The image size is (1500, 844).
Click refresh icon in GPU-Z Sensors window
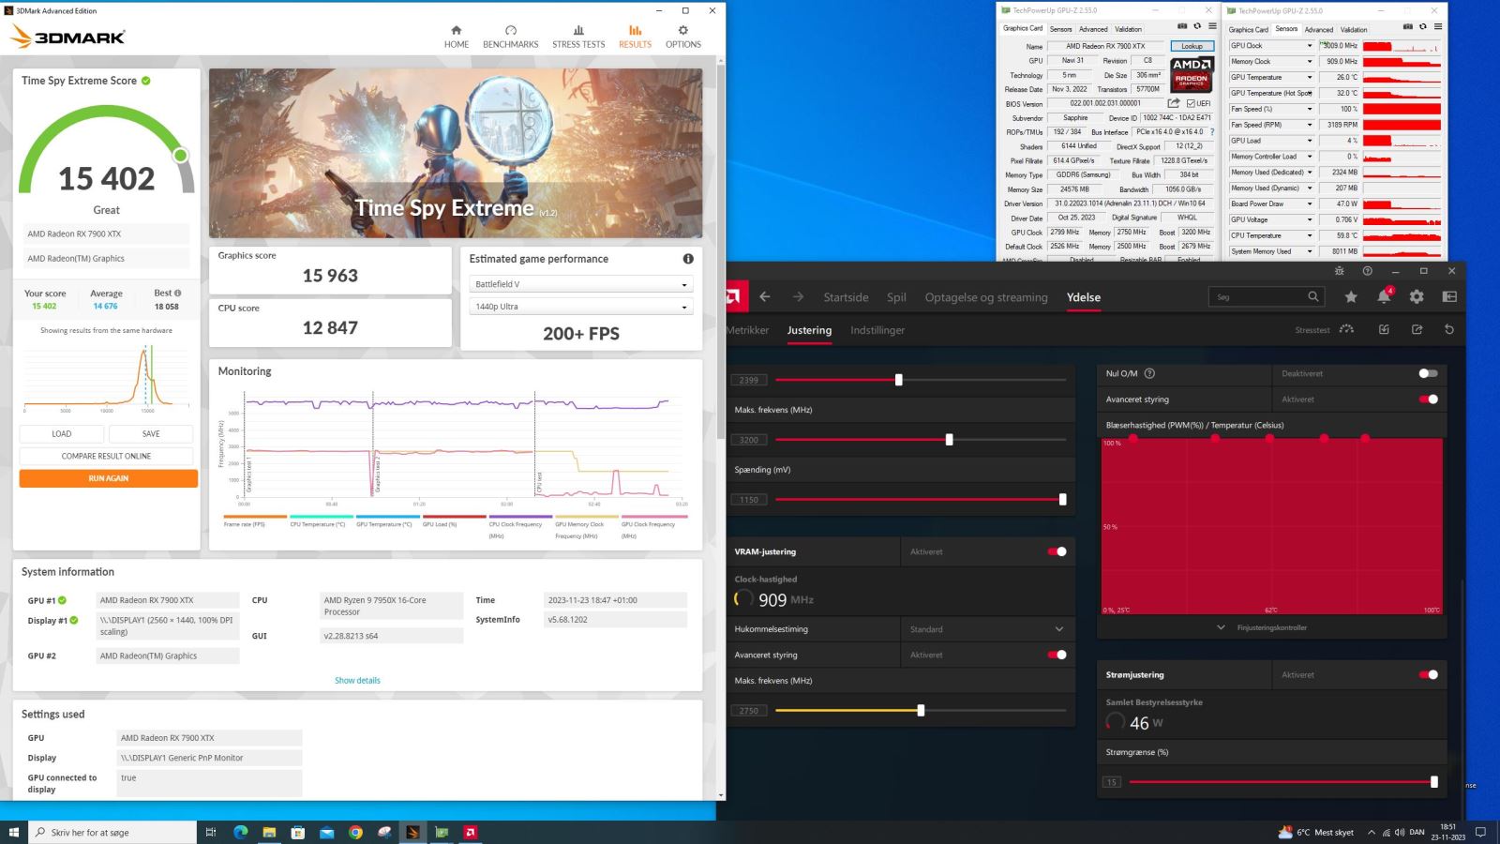1422,26
